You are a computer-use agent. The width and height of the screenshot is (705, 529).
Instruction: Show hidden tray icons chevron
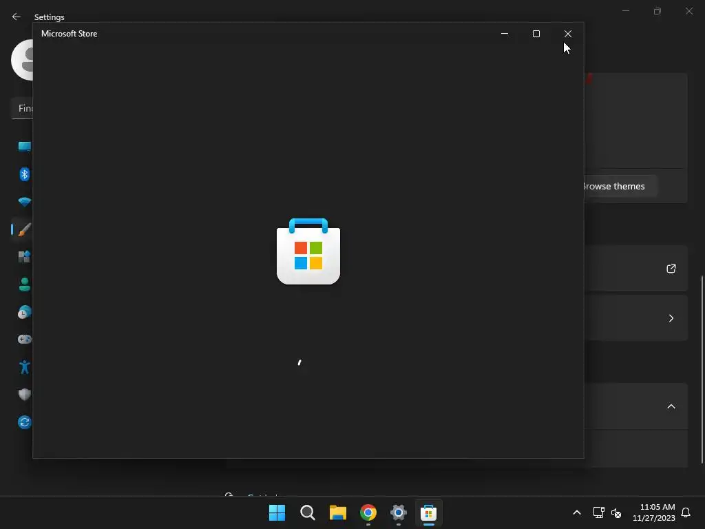(x=577, y=512)
